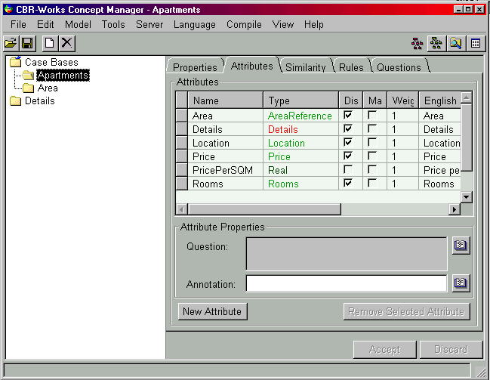Click the Open folder toolbar icon
Image resolution: width=490 pixels, height=380 pixels.
11,43
